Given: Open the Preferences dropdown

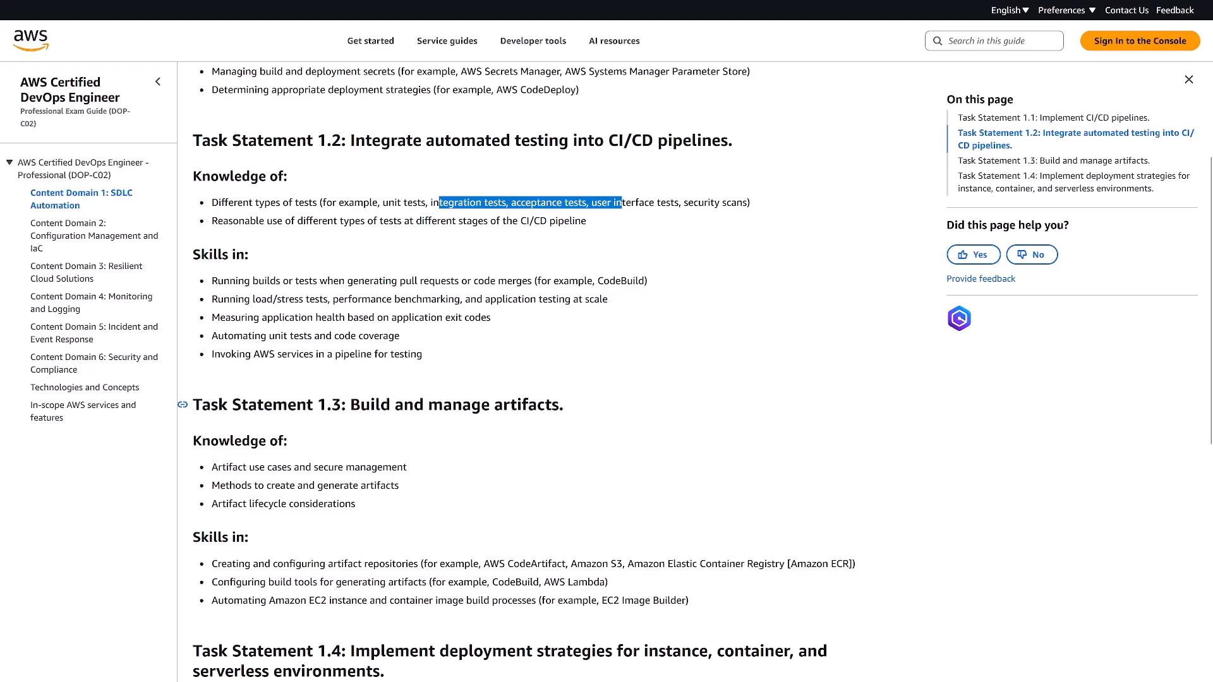Looking at the screenshot, I should [1066, 10].
